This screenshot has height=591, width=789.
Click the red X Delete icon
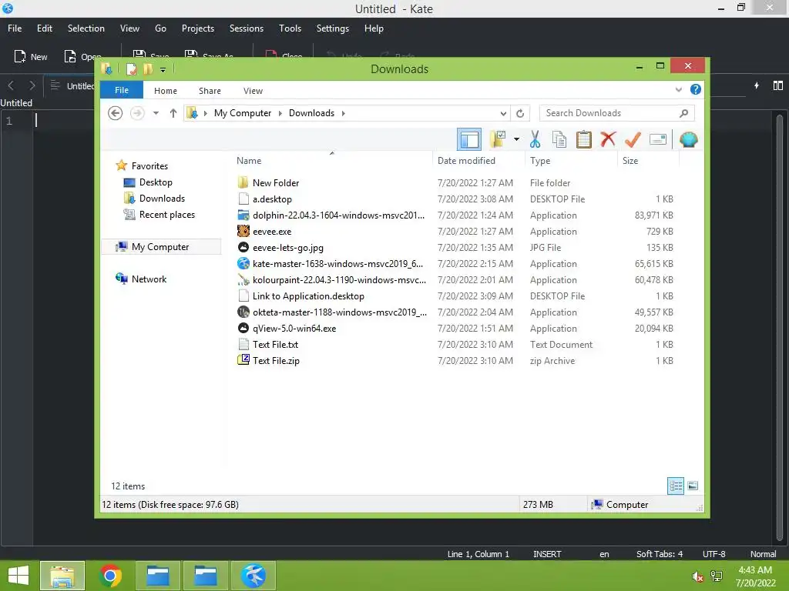[x=608, y=139]
